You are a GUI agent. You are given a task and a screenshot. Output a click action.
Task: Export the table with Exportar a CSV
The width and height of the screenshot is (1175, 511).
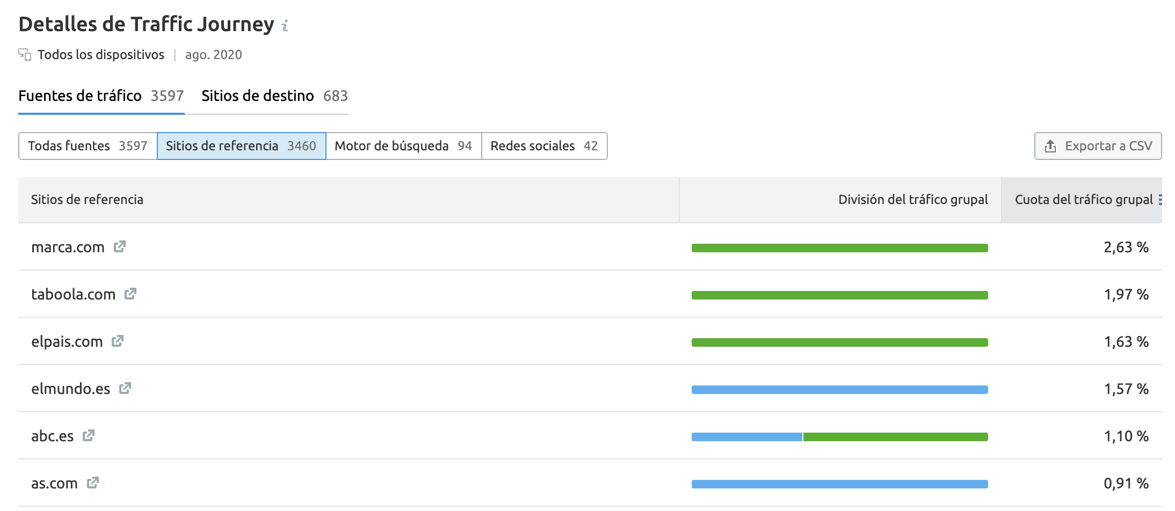1098,146
